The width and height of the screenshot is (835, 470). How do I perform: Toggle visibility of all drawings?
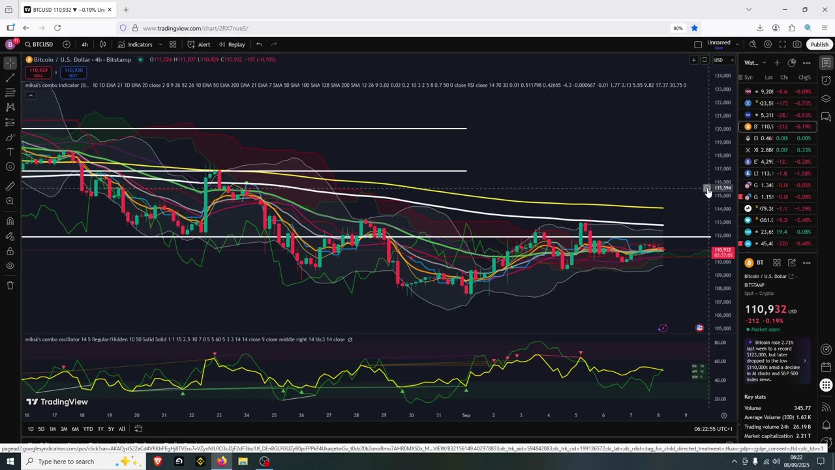tap(10, 266)
